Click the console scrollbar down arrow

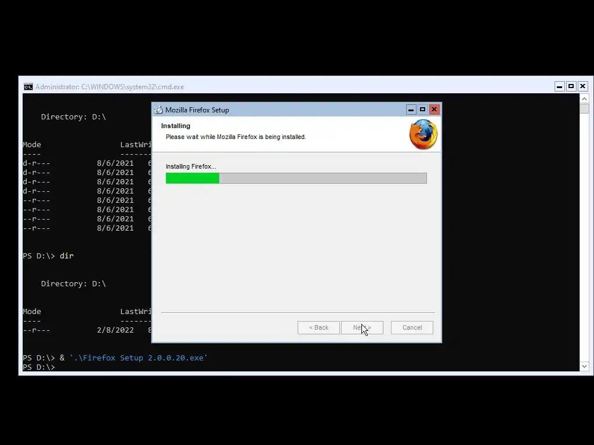[x=585, y=366]
